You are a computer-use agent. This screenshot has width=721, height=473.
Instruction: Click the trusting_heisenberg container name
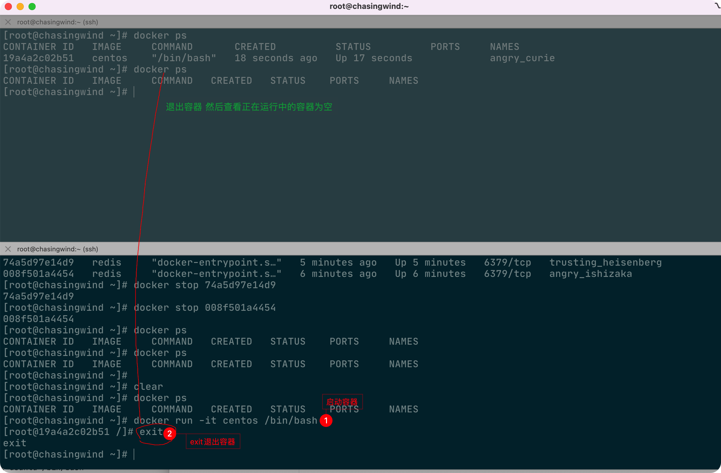pos(605,262)
